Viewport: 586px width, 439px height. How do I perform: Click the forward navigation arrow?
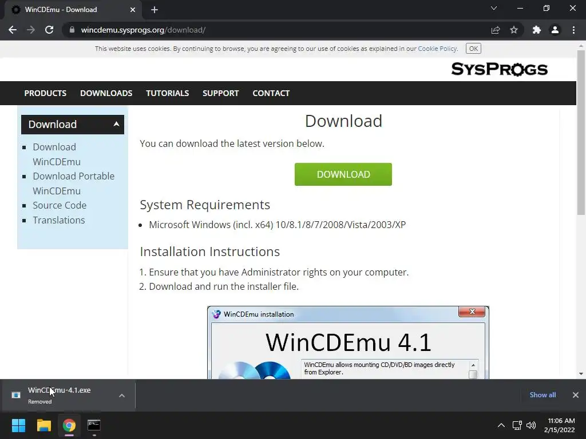coord(31,30)
